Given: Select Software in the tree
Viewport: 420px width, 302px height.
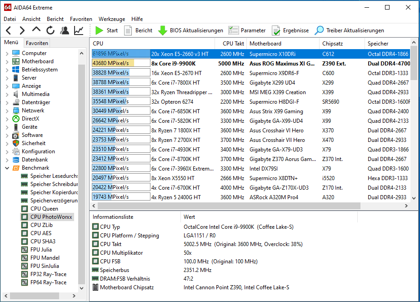Looking at the screenshot, I should click(x=32, y=135).
